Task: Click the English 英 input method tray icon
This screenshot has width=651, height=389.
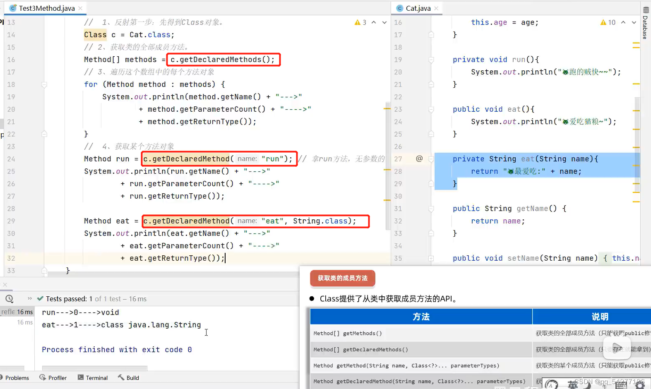Action: tap(573, 385)
